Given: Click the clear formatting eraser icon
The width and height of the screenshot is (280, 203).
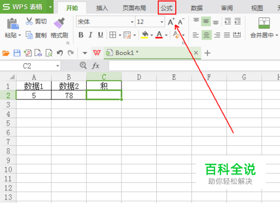Looking at the screenshot, I should [x=176, y=35].
